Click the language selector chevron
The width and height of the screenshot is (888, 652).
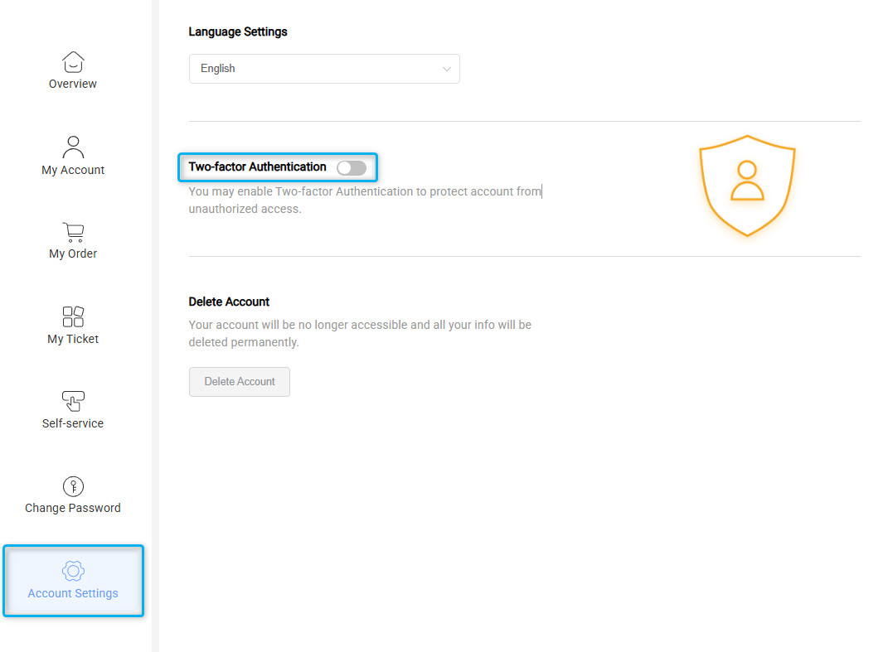coord(446,69)
